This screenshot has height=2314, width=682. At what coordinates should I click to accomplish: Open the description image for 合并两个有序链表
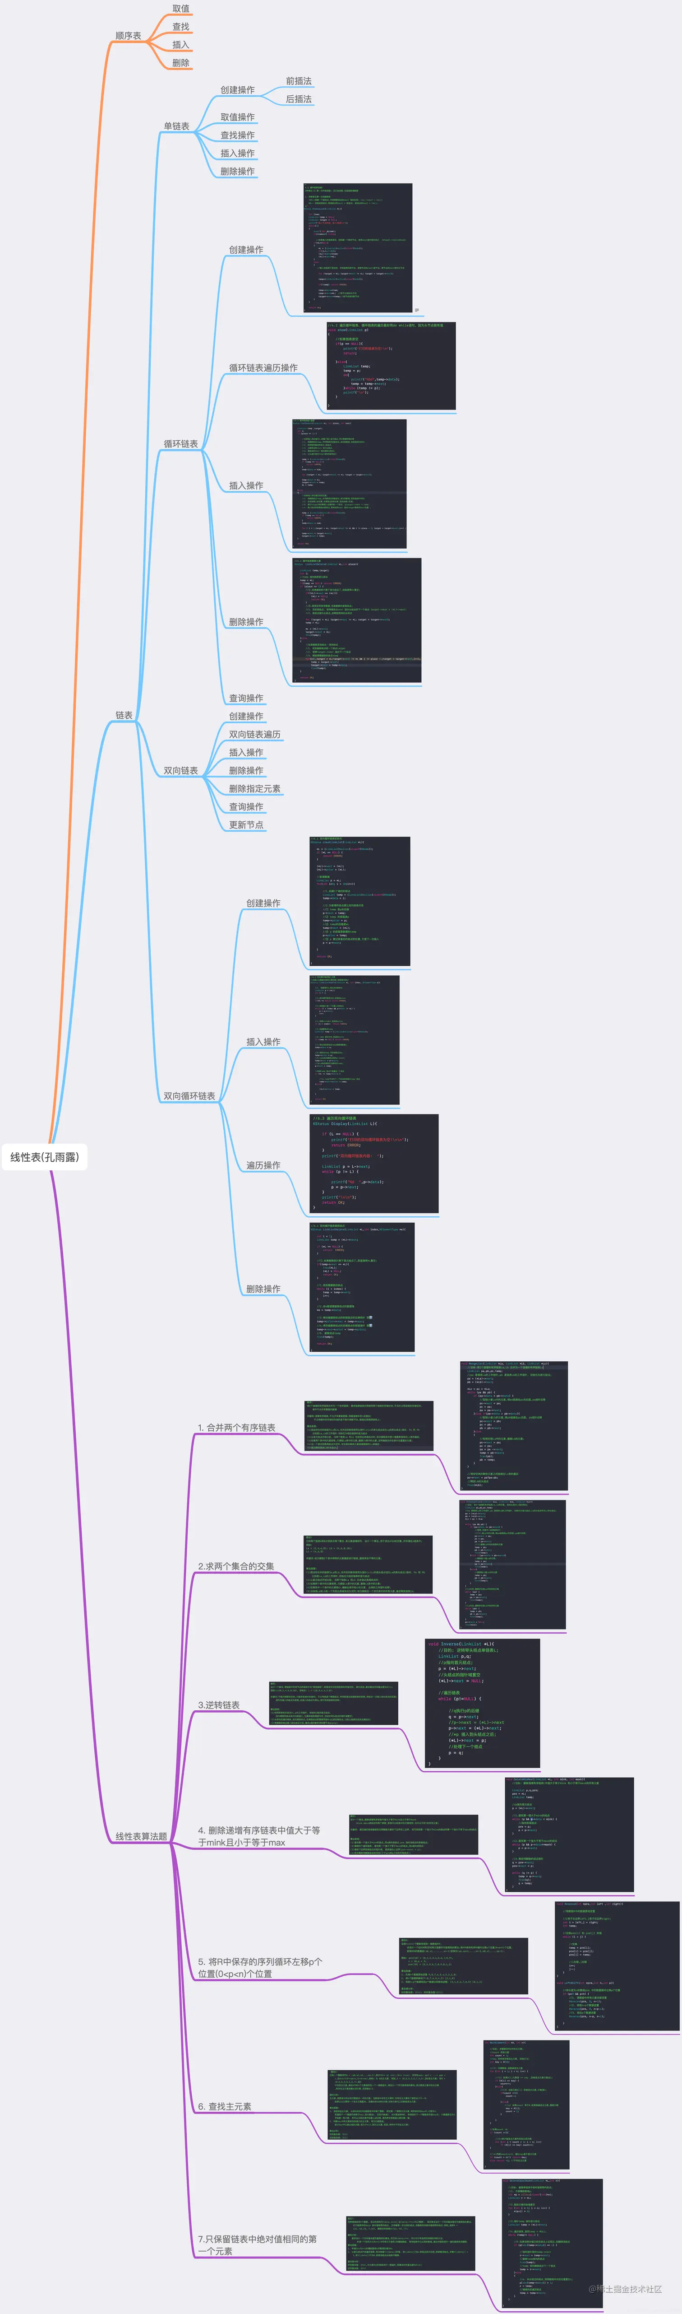click(369, 1425)
